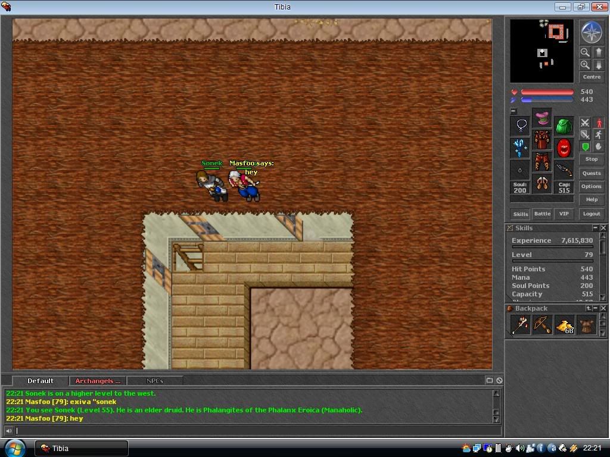The width and height of the screenshot is (610, 457).
Task: Open new chat channel button
Action: (x=490, y=380)
